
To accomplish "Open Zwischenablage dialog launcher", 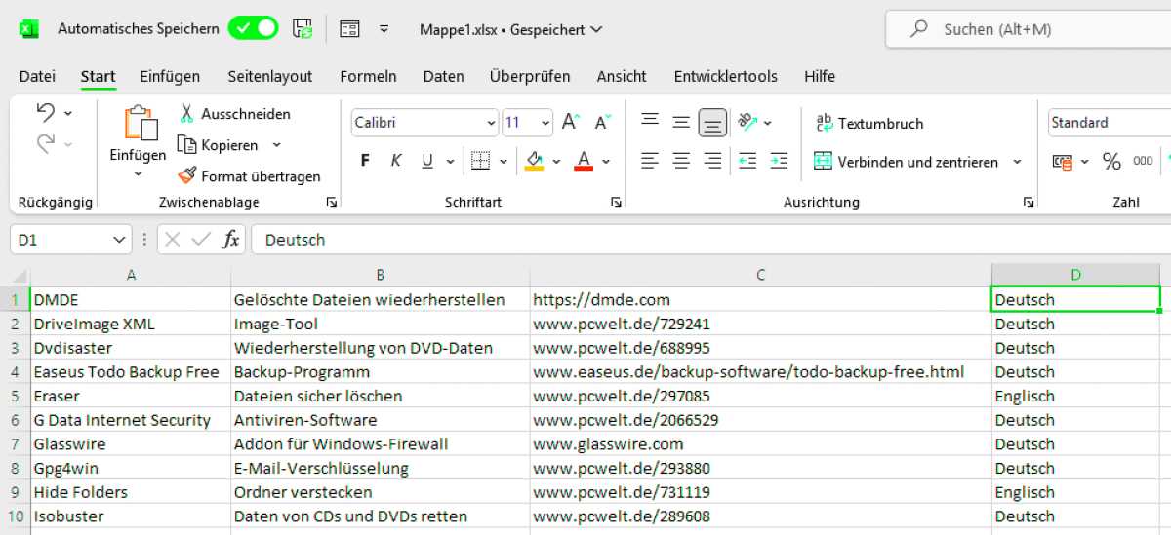I will click(332, 202).
